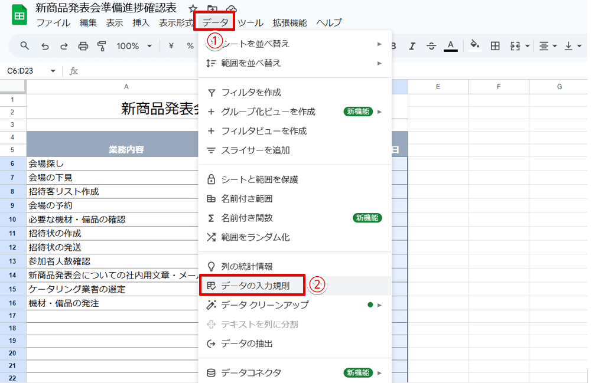Undo the last action

point(45,46)
